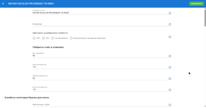Edit Высота упаковки value 170
This screenshot has height=108, width=206.
(100, 90)
